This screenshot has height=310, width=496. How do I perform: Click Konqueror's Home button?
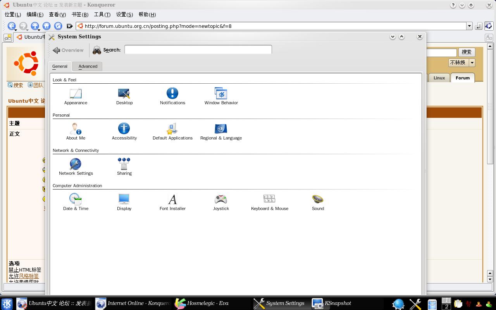[x=46, y=26]
